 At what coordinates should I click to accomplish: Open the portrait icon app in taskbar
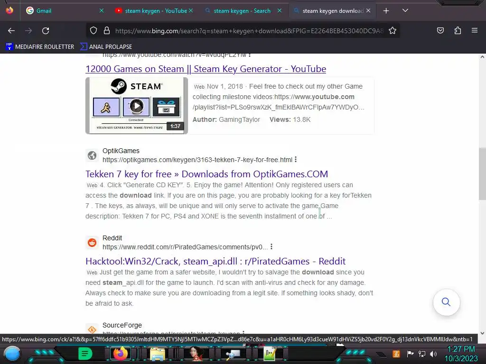pyautogui.click(x=195, y=354)
